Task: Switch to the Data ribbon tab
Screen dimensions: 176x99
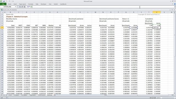Action: [37, 4]
